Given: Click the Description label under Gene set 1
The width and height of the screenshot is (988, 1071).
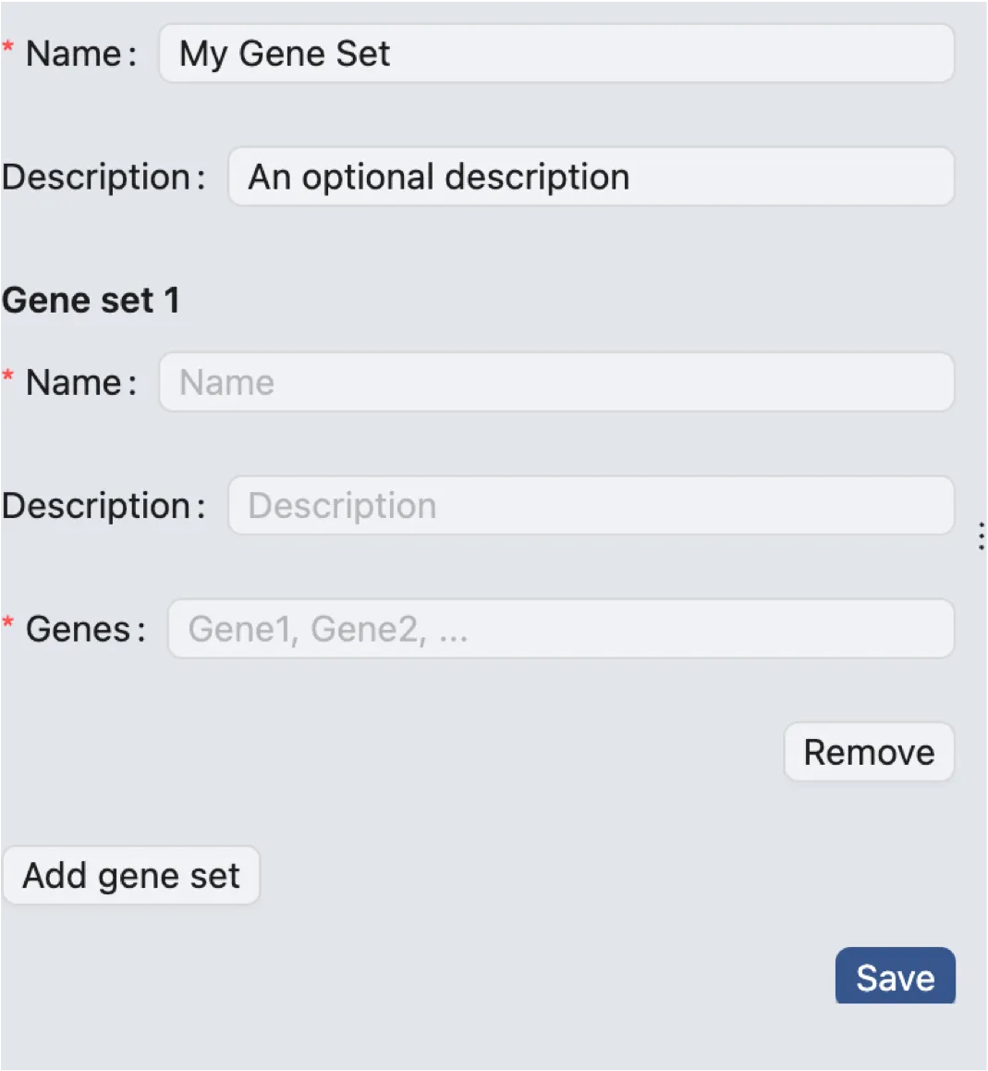Looking at the screenshot, I should click(x=96, y=506).
